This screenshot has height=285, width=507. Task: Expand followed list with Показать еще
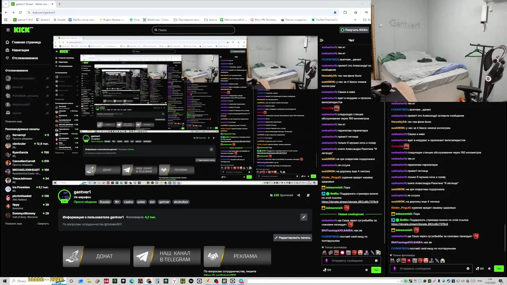coord(13,122)
